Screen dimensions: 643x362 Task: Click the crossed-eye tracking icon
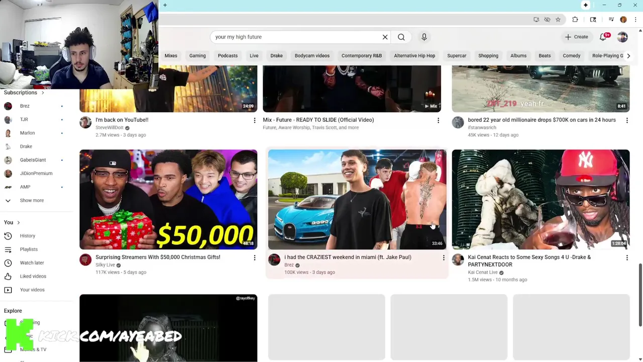(547, 20)
